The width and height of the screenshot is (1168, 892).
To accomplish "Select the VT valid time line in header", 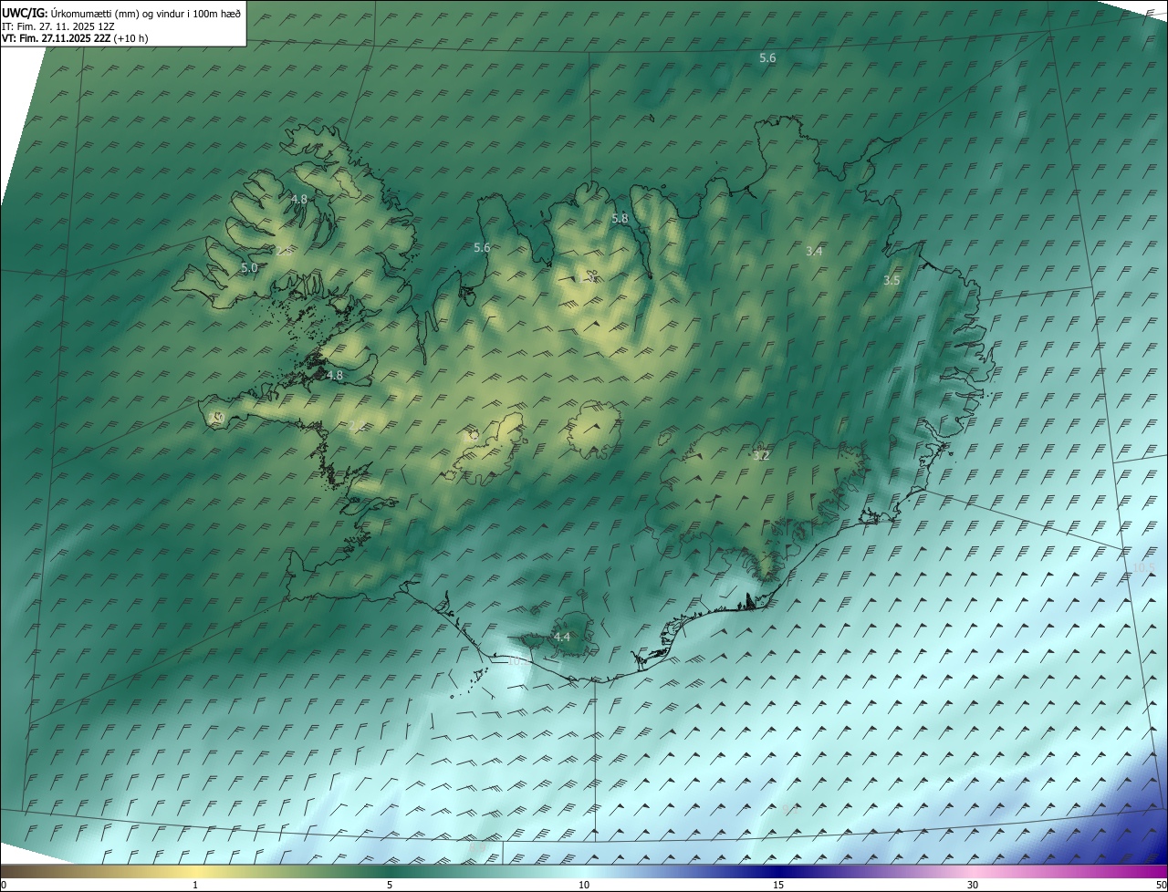I will tap(75, 38).
